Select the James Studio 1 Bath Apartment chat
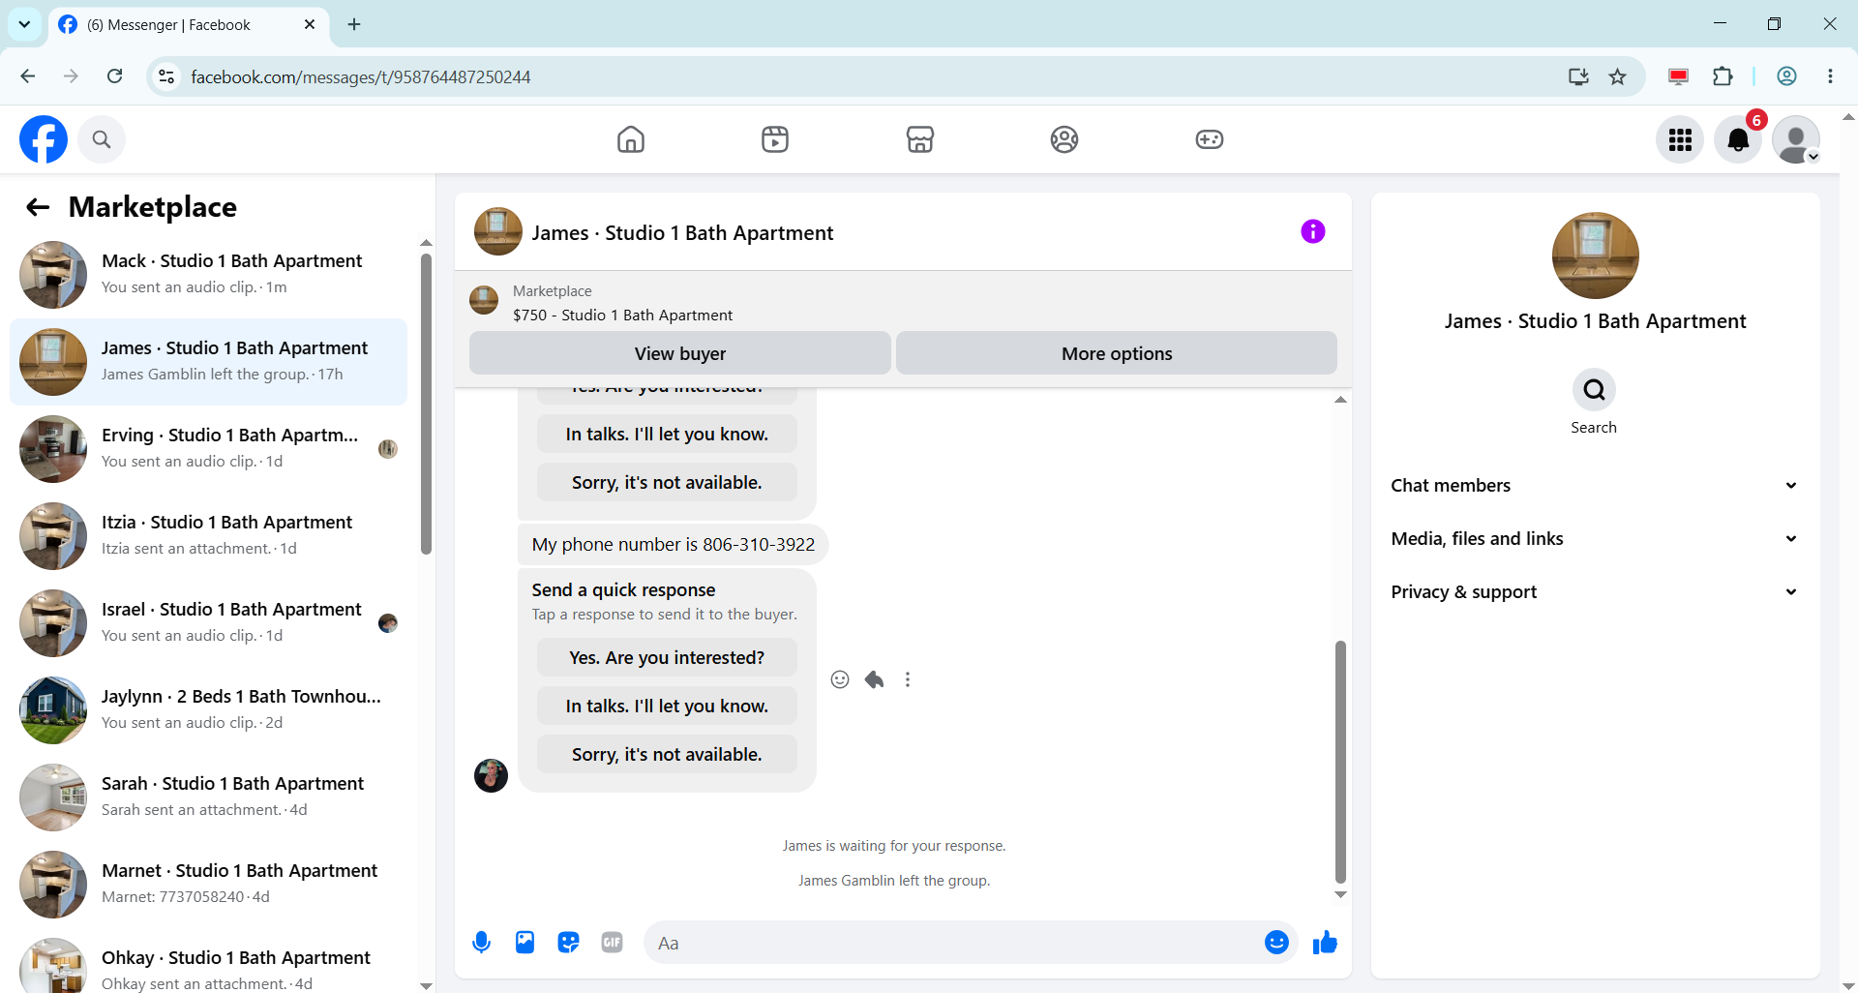Image resolution: width=1858 pixels, height=993 pixels. coord(208,362)
